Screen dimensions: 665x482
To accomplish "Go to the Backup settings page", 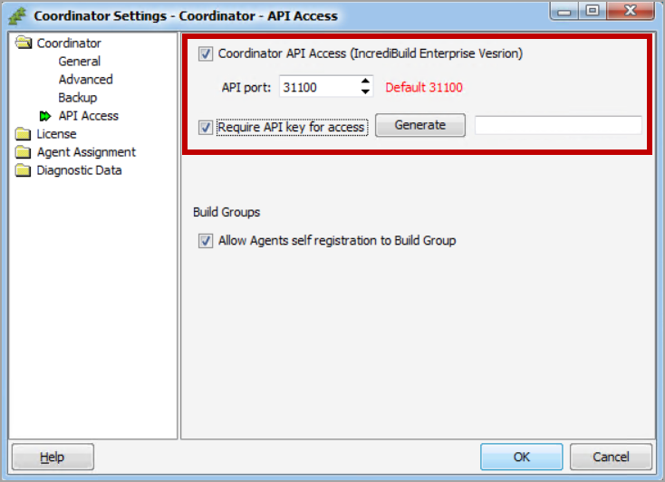I will click(x=78, y=98).
